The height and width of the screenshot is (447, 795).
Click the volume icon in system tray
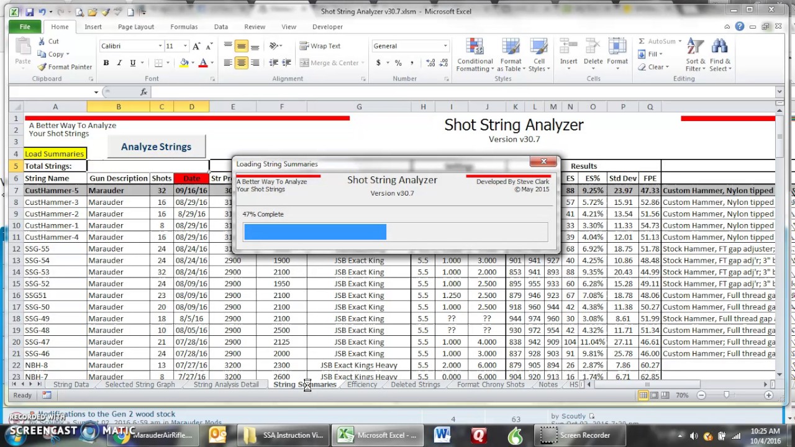(694, 436)
